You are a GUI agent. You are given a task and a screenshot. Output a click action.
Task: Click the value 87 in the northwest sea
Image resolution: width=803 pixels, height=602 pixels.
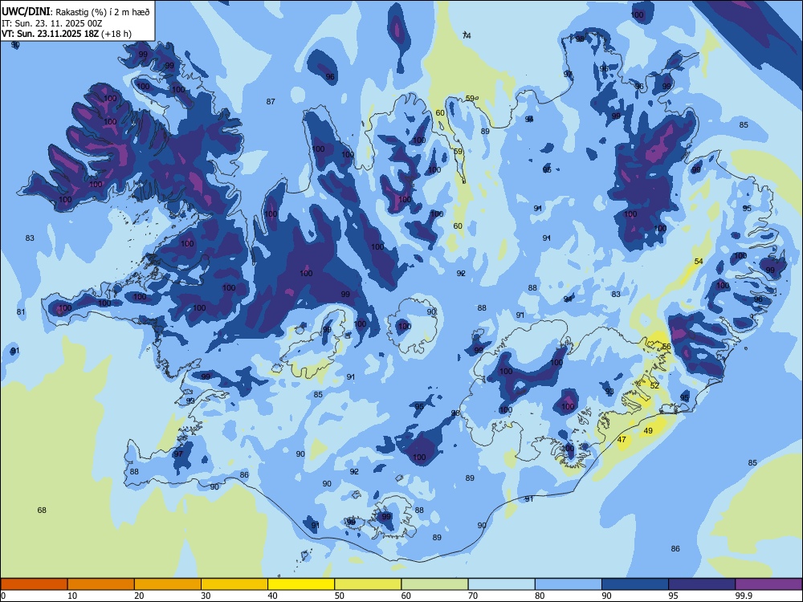point(271,102)
